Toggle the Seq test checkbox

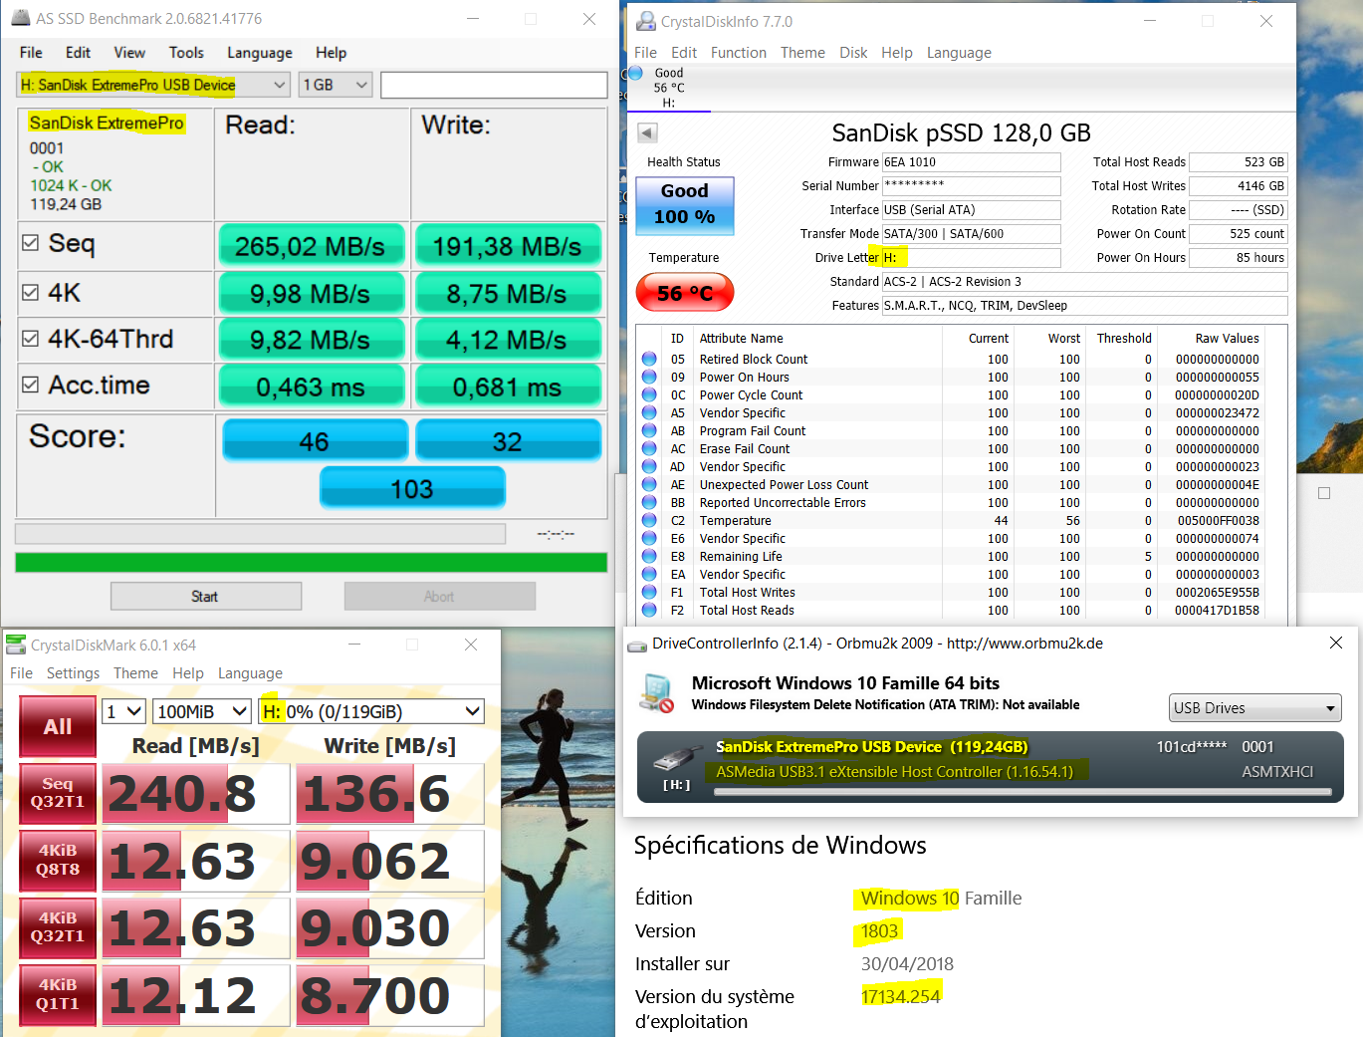point(31,242)
